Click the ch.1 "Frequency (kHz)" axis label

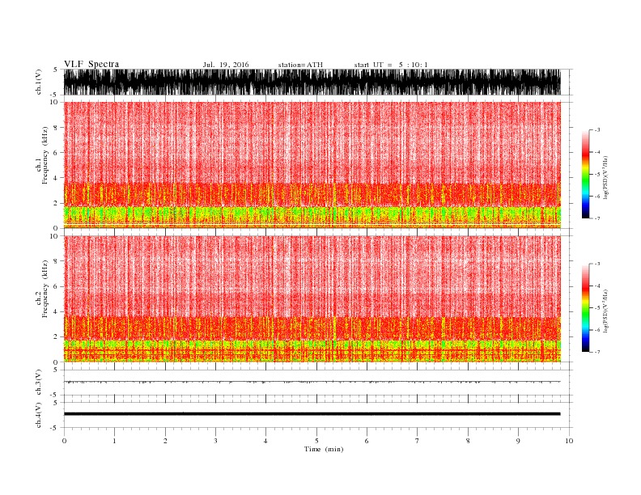pyautogui.click(x=45, y=155)
